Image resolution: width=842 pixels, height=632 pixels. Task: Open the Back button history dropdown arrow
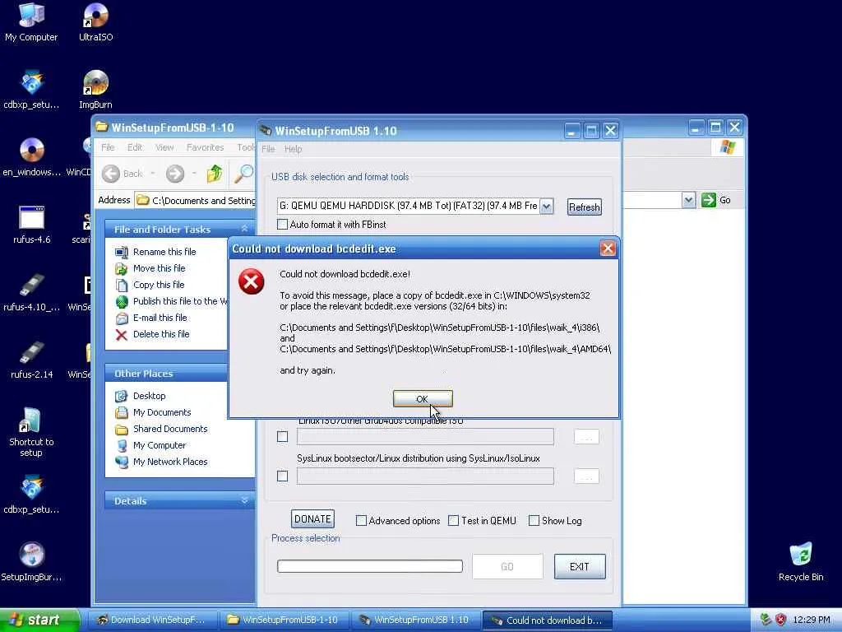[152, 174]
